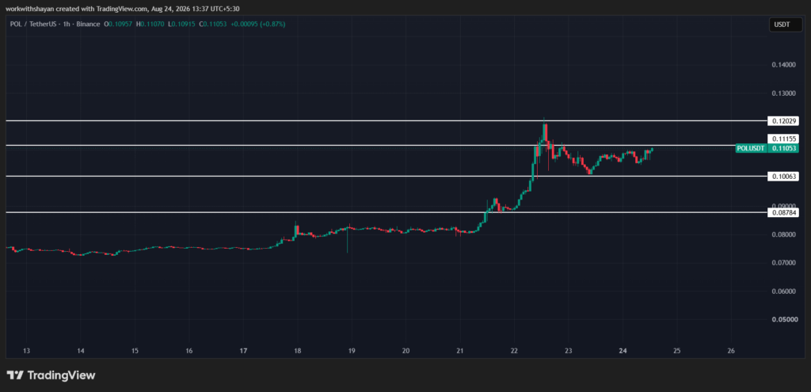The height and width of the screenshot is (392, 811).
Task: Click the 0.06000 price axis label
Action: 784,291
